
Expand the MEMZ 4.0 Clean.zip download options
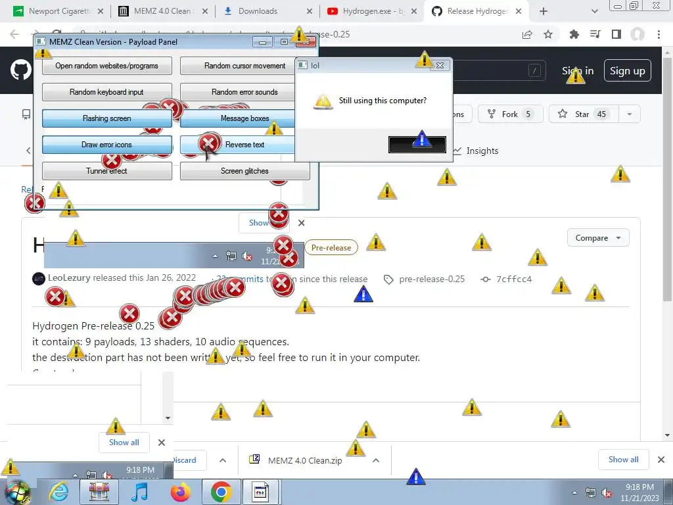point(376,460)
